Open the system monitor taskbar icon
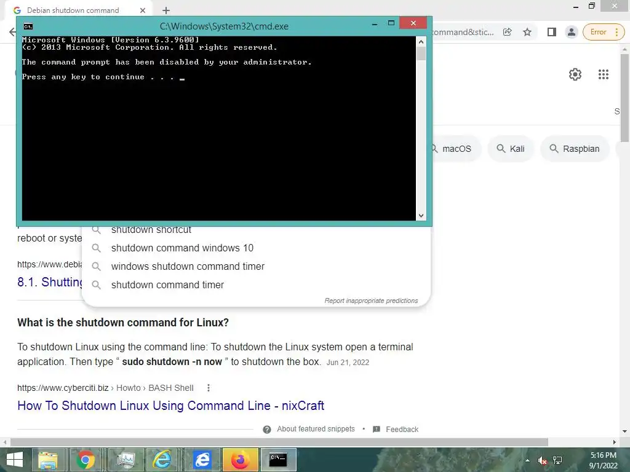The width and height of the screenshot is (630, 472). click(125, 460)
